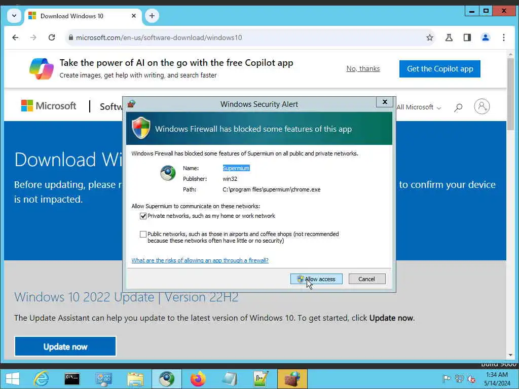This screenshot has width=519, height=389.
Task: Open Command Prompt from taskbar
Action: (72, 379)
